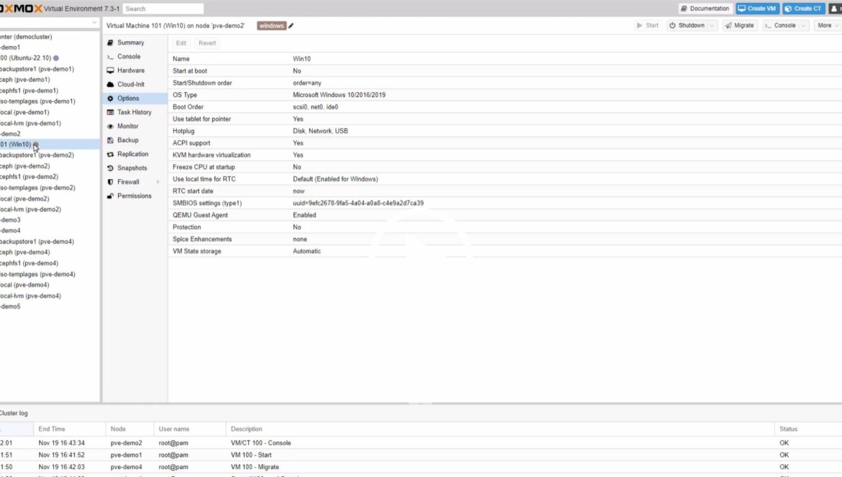Viewport: 842px width, 477px height.
Task: Edit the VM tags pencil icon
Action: 291,26
